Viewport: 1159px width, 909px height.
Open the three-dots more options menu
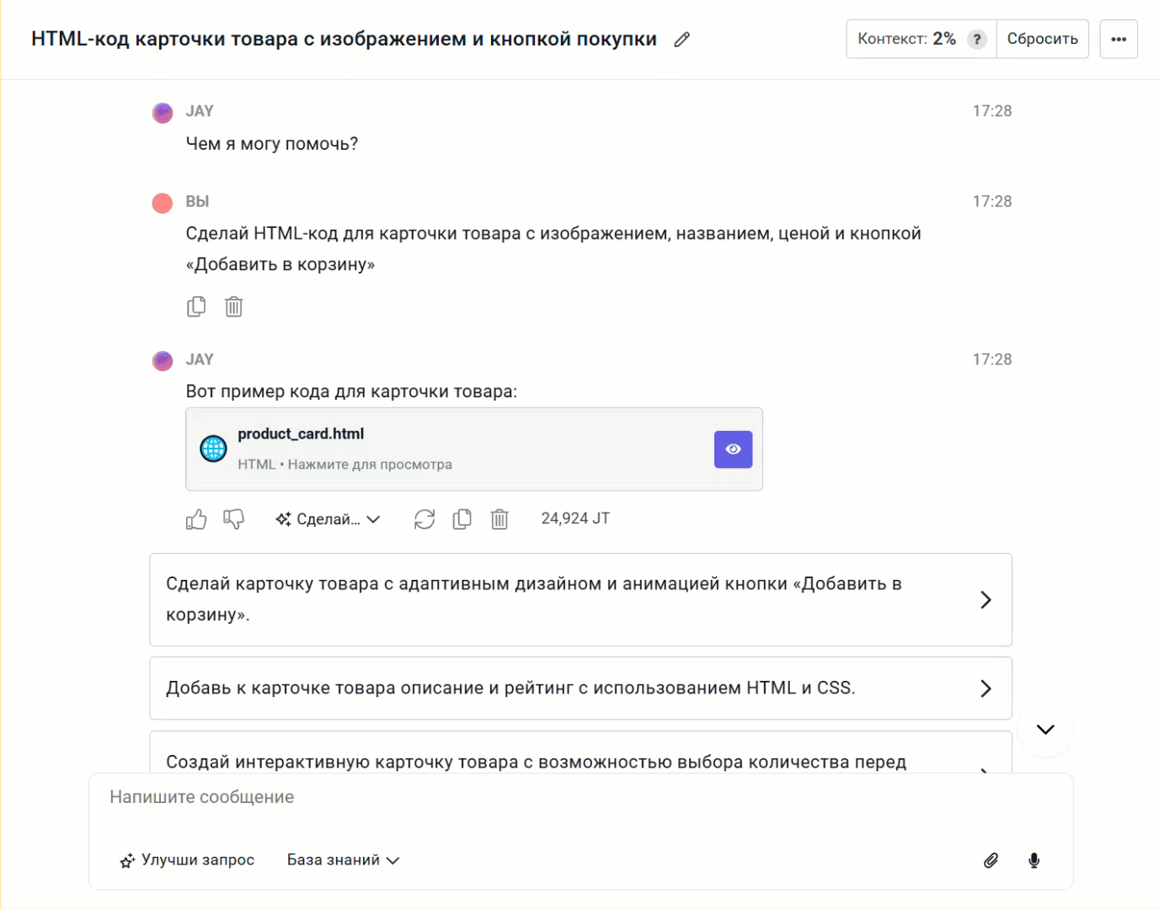click(x=1118, y=40)
